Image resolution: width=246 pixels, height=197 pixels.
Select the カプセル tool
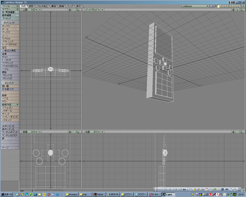pyautogui.click(x=10, y=38)
